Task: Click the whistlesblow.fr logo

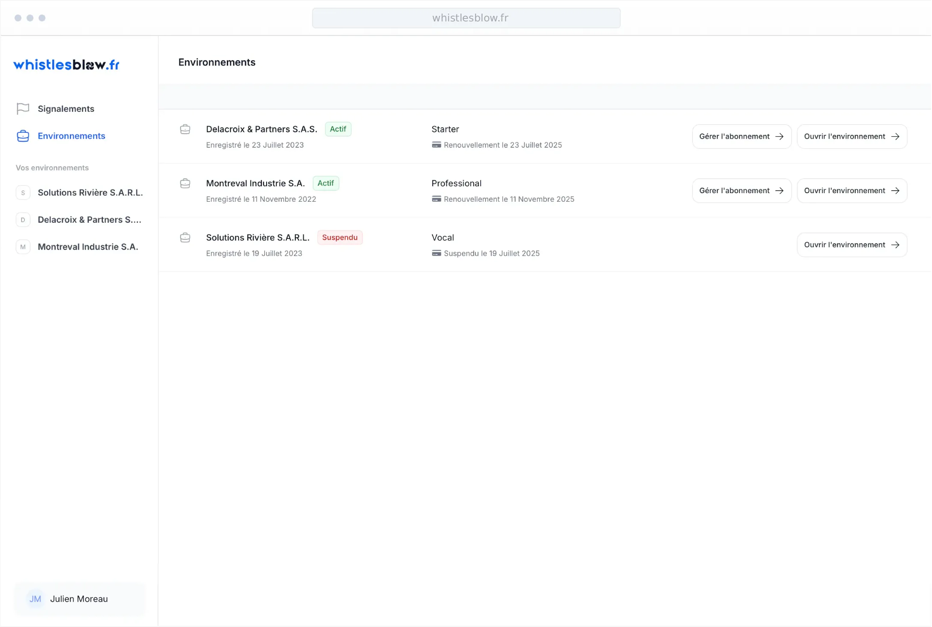Action: [66, 65]
